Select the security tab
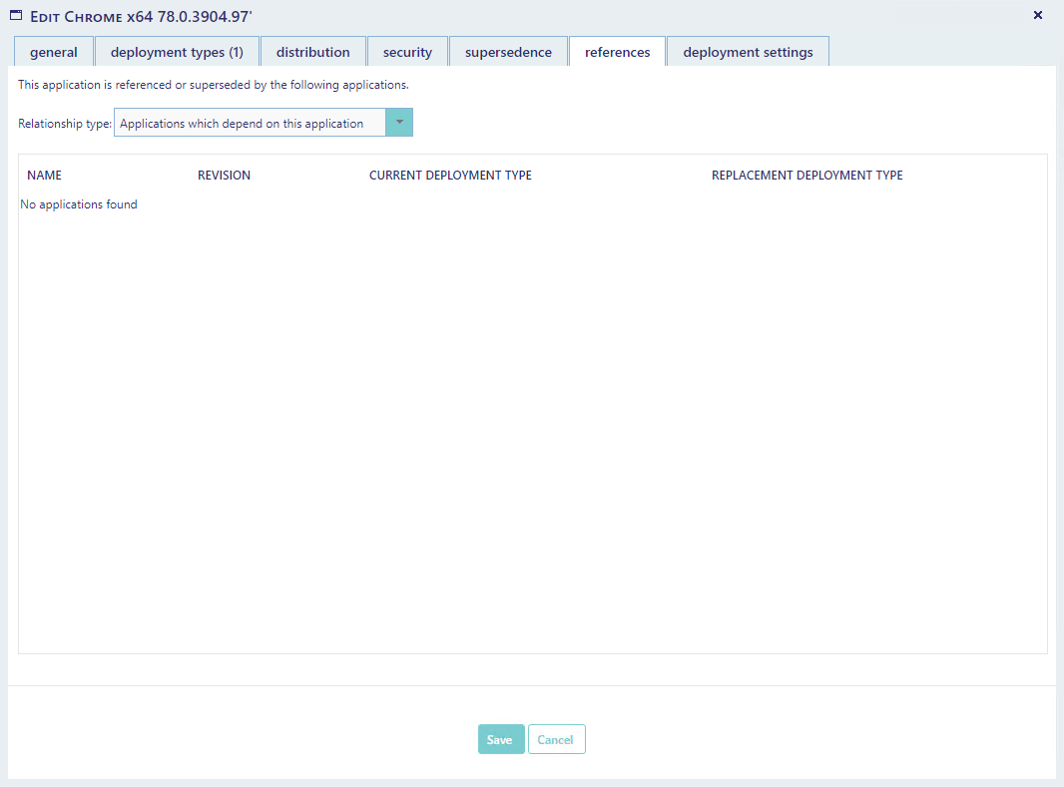The image size is (1064, 787). click(x=407, y=52)
